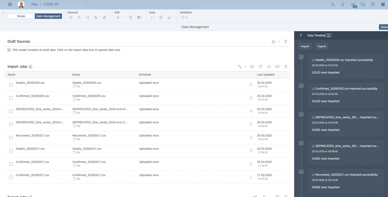This screenshot has width=388, height=197.
Task: Select the Data Management tab
Action: tap(48, 16)
